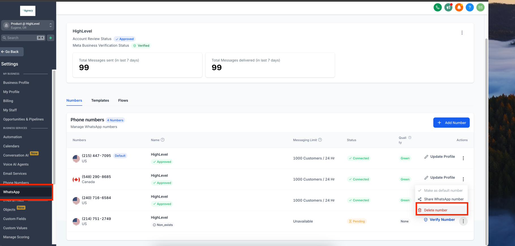Click the 4 Numbers count badge
Screen dimensions: 515x246
115,120
